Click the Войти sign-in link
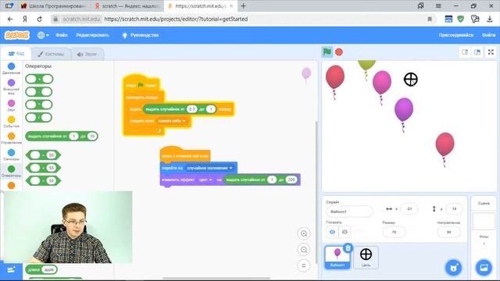500x281 pixels. 488,35
